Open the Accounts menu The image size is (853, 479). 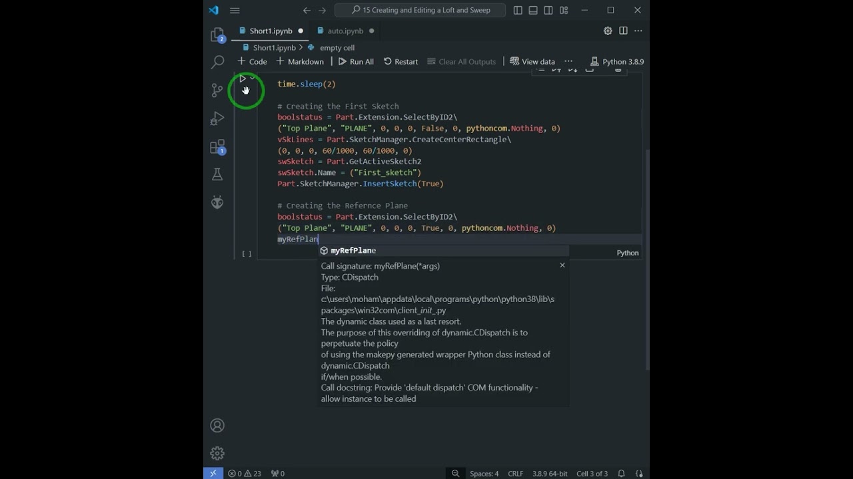[x=217, y=425]
